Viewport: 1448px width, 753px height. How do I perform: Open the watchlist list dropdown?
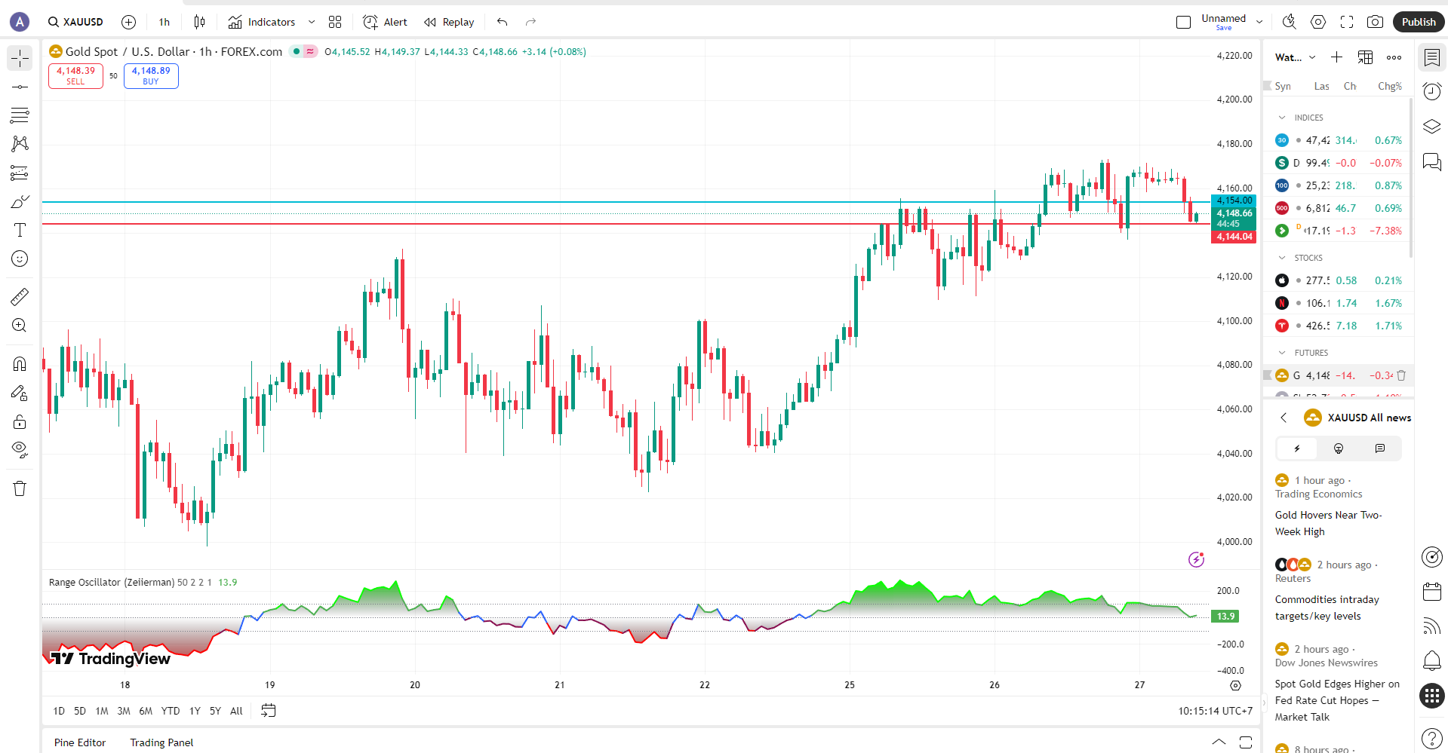pos(1296,57)
